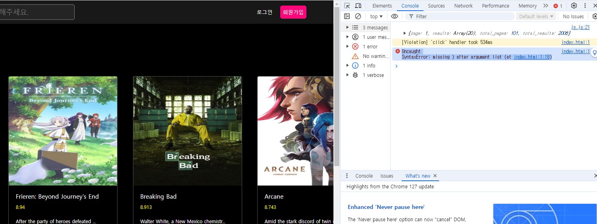Hide the console sidebar panel icon
This screenshot has width=597, height=224.
[347, 16]
